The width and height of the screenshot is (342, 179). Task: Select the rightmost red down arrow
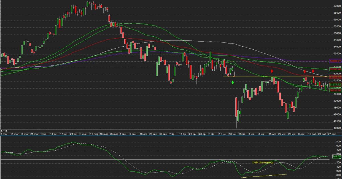(313, 71)
